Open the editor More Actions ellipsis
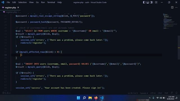Screen dimensions: 180x101 [176, 8]
